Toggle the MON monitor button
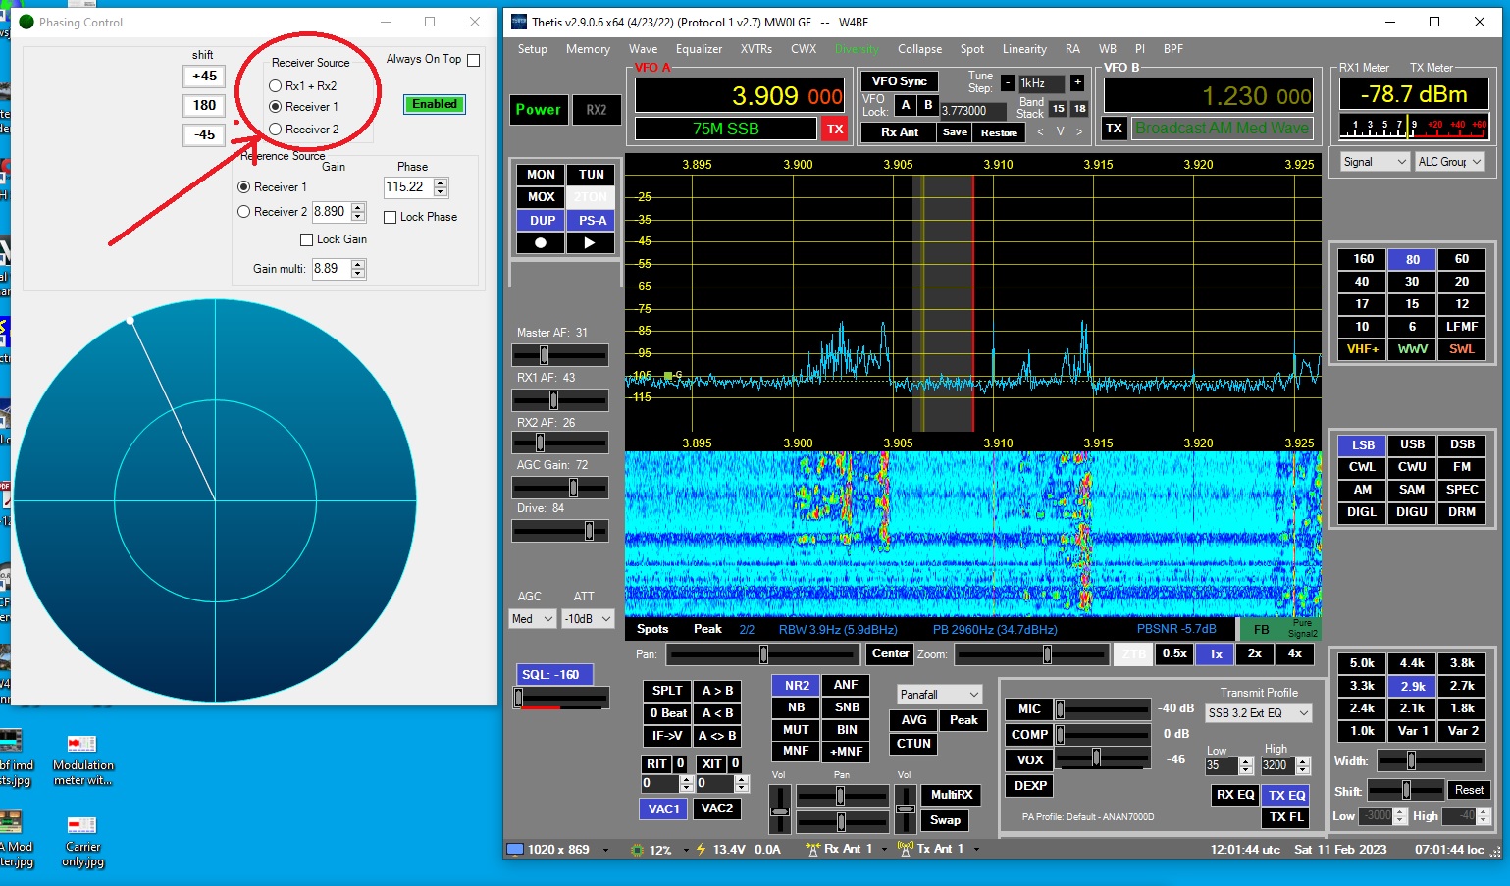This screenshot has height=886, width=1510. pyautogui.click(x=541, y=175)
